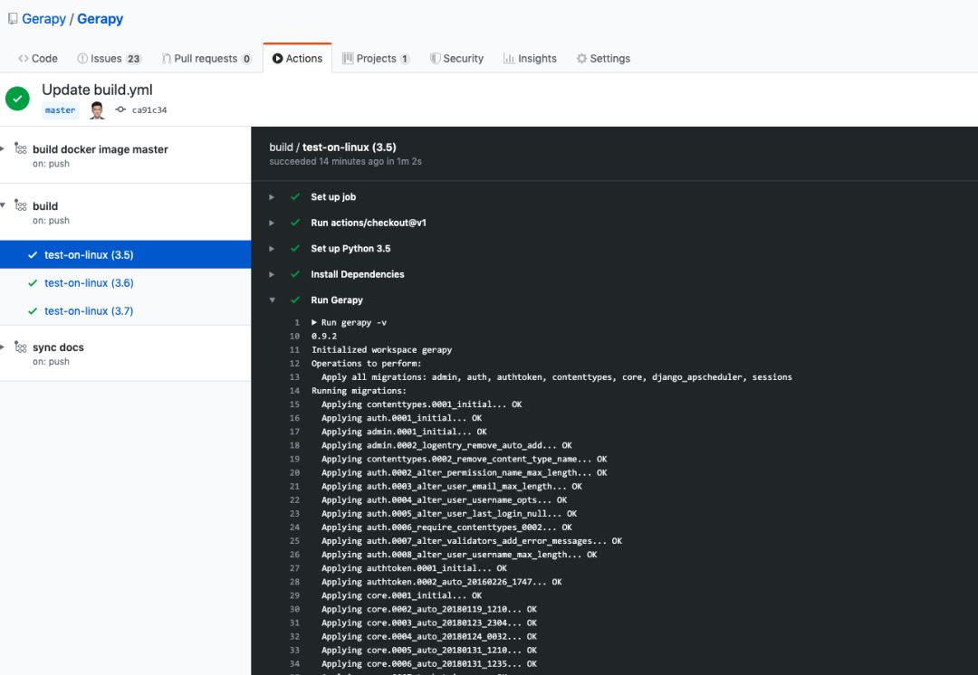Image resolution: width=978 pixels, height=675 pixels.
Task: Click the repository book icon in breadcrumb
Action: [12, 18]
